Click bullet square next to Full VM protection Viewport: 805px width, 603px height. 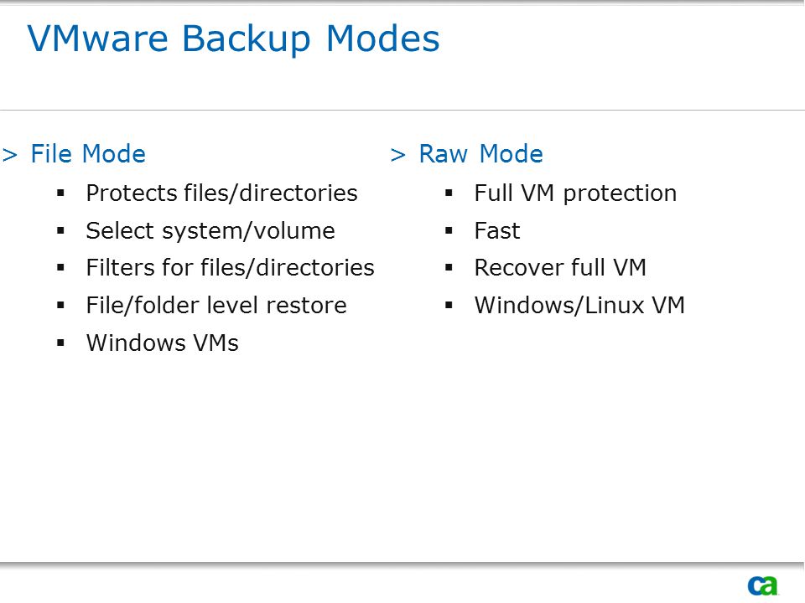449,193
